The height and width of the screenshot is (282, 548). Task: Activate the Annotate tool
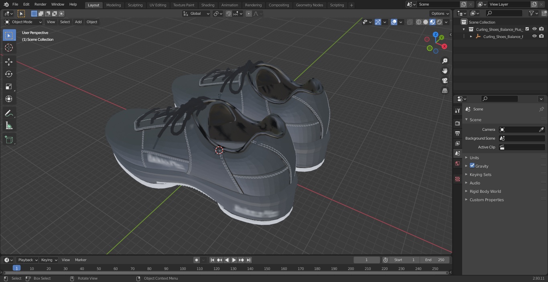[x=9, y=113]
